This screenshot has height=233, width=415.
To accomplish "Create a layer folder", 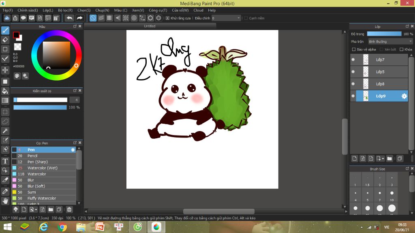I will [389, 159].
